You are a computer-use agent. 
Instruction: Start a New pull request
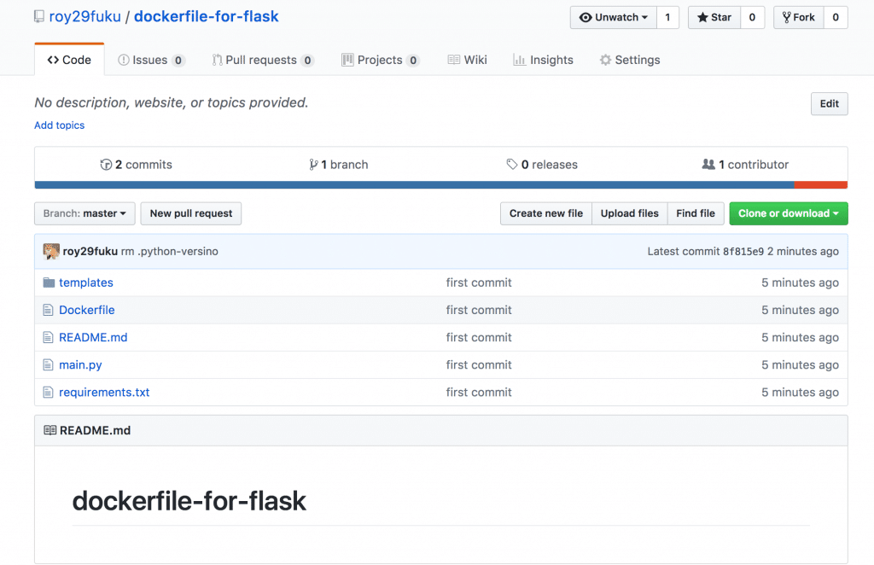[190, 213]
